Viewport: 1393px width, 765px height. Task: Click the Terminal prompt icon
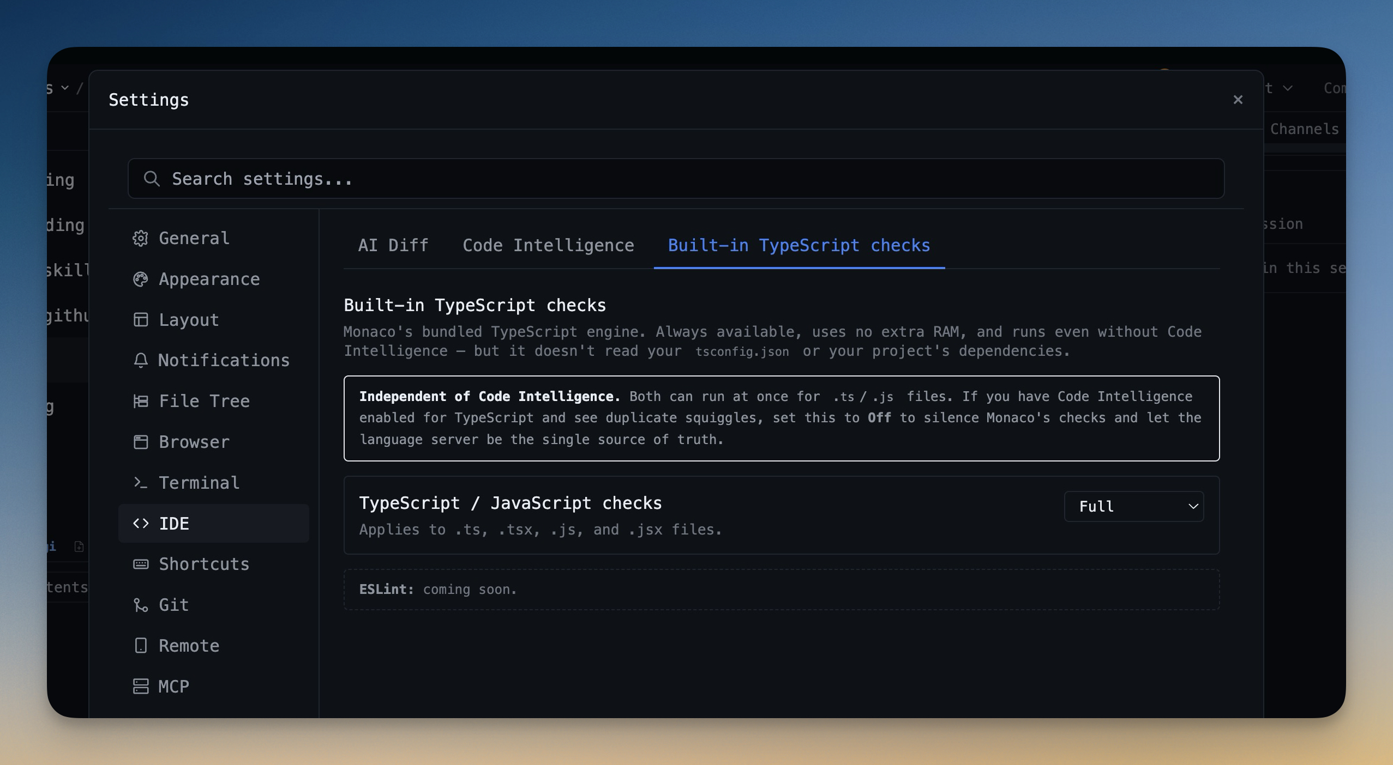pyautogui.click(x=140, y=483)
